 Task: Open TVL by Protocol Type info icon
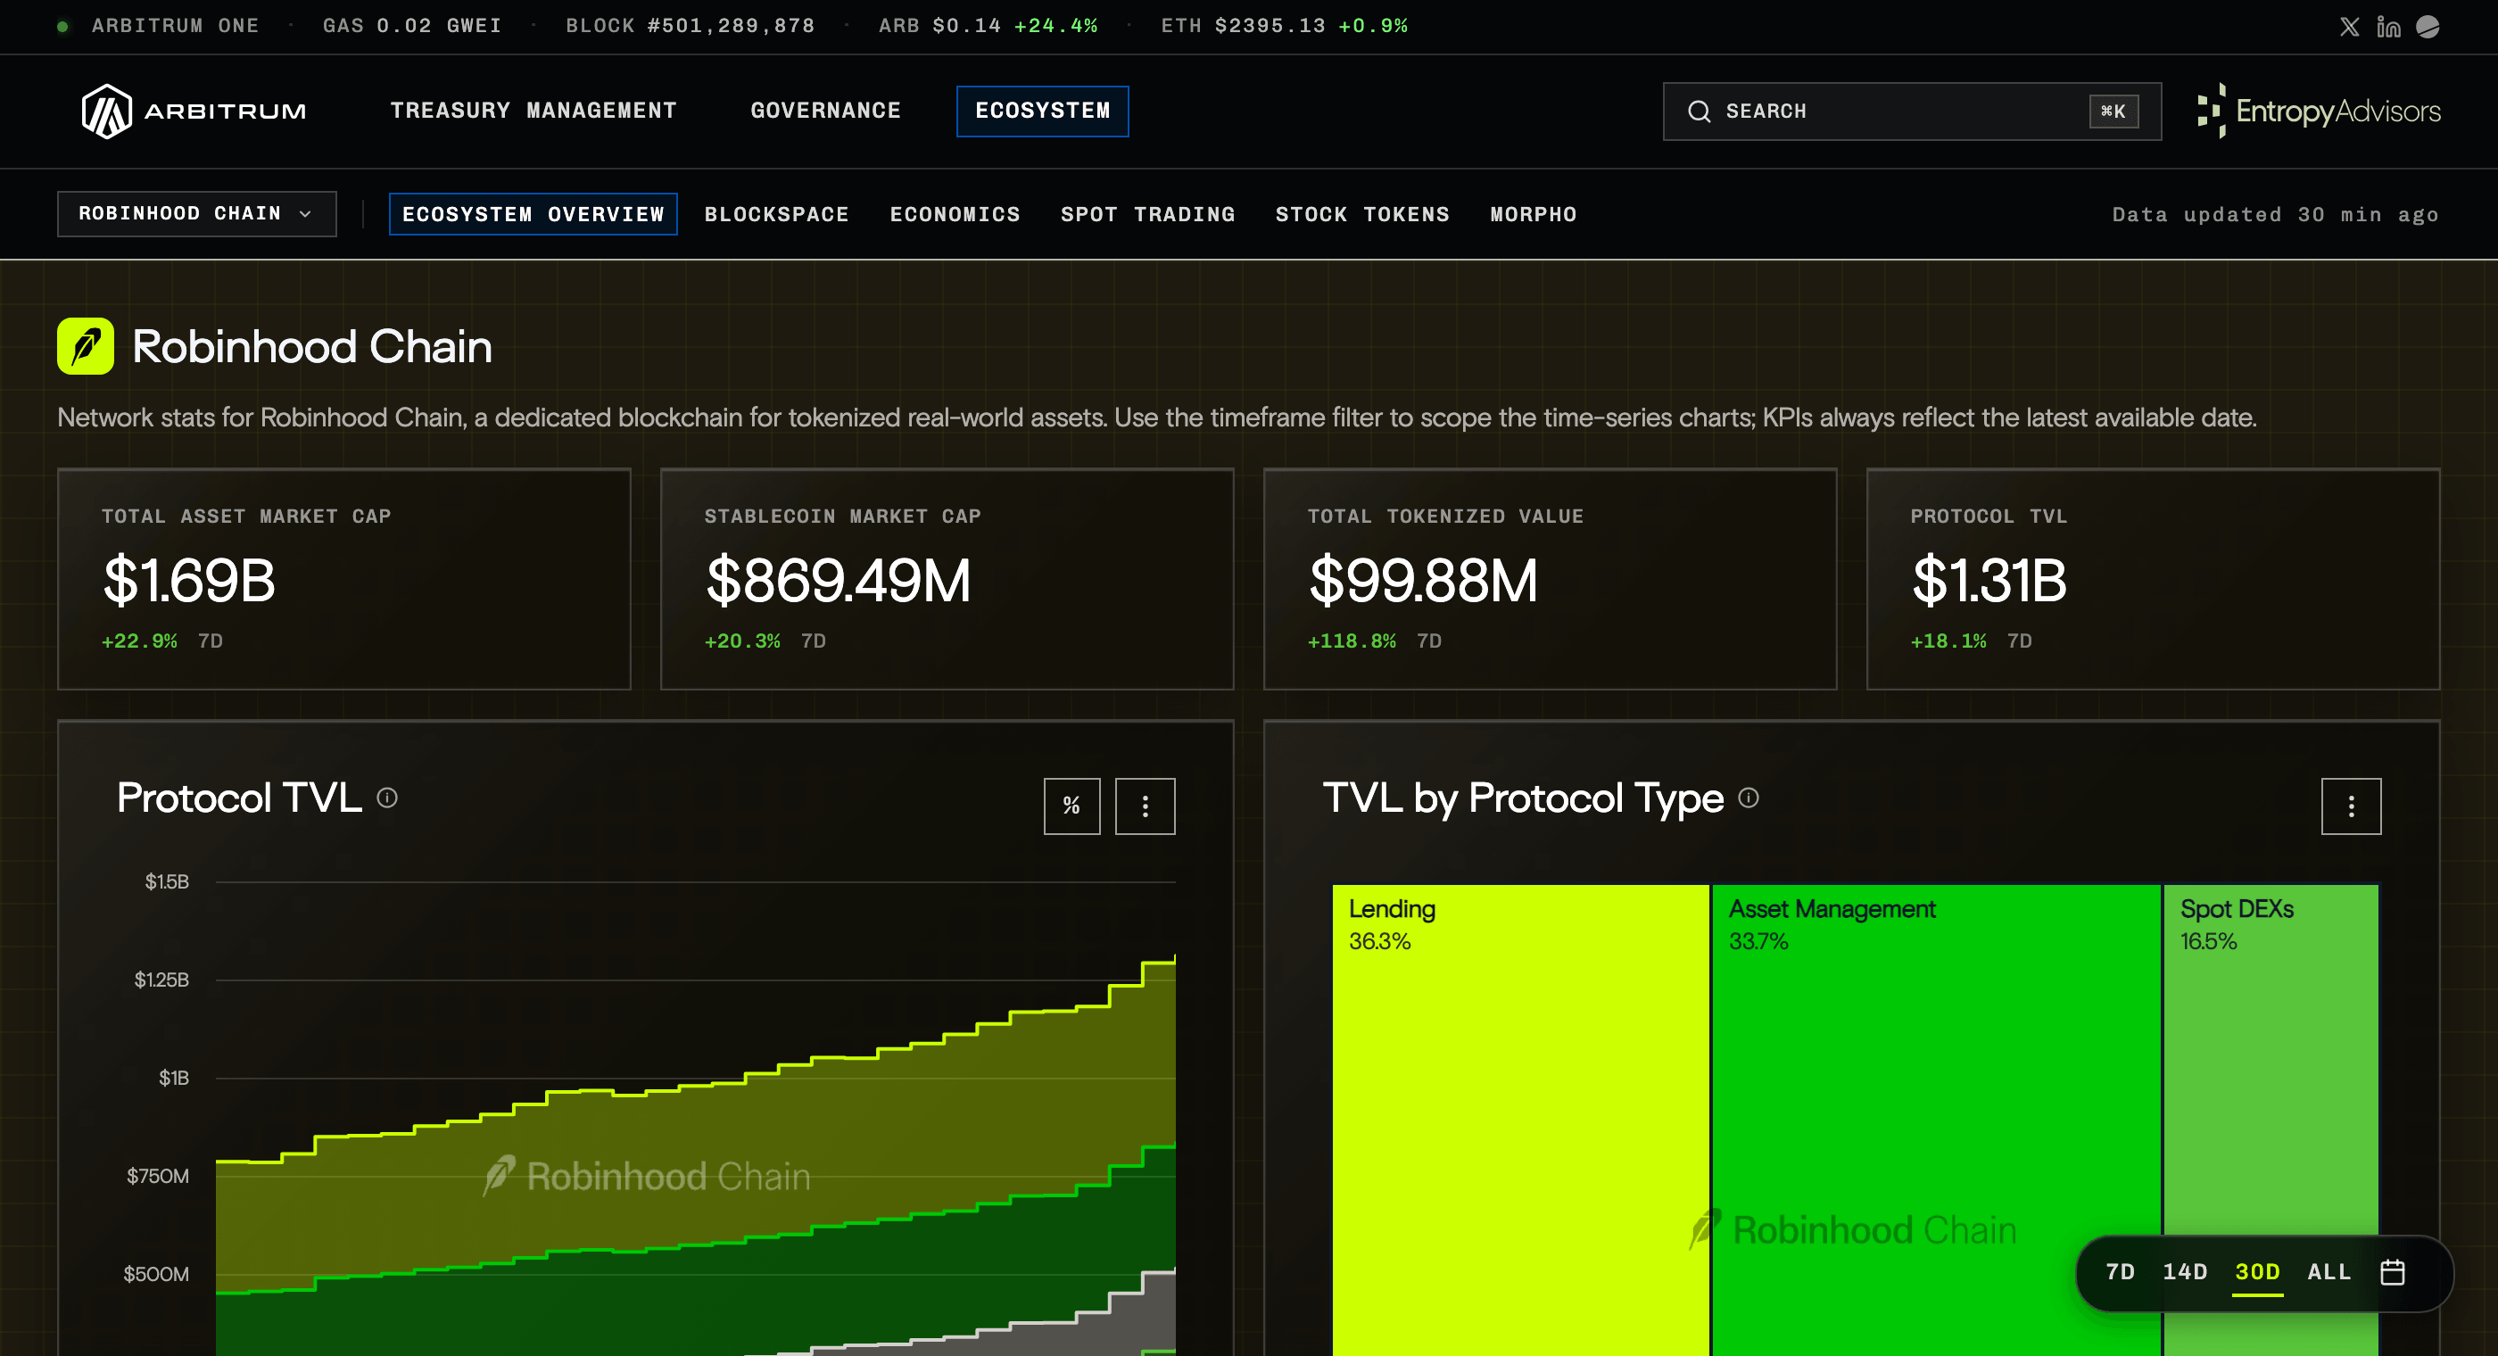[1749, 798]
